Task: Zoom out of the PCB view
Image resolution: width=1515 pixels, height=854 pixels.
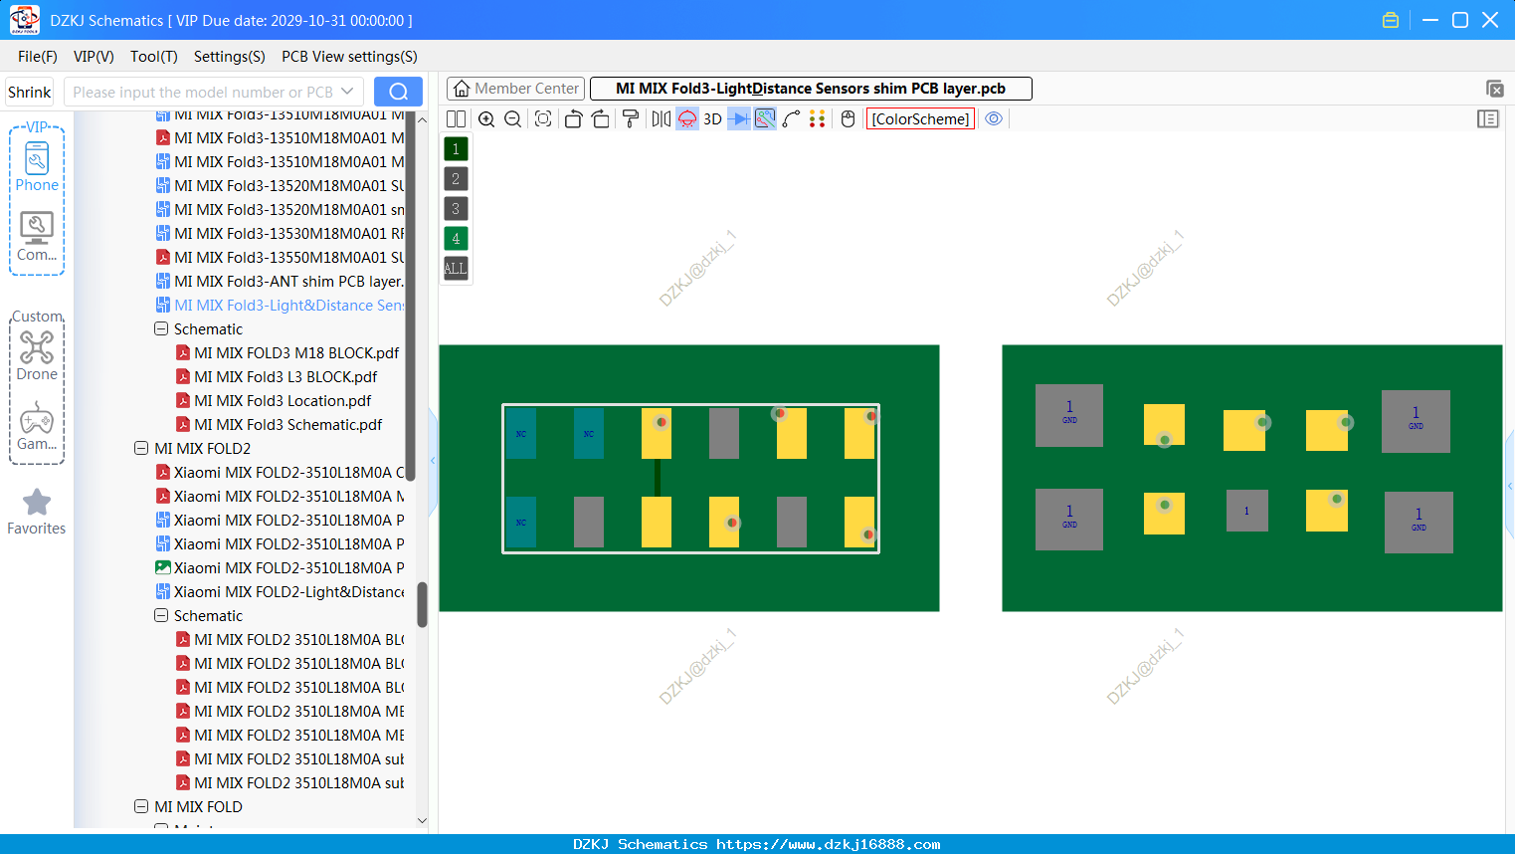Action: point(512,118)
